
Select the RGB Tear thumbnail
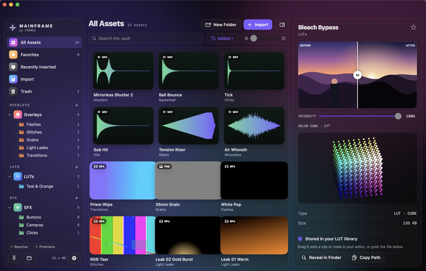tap(123, 235)
